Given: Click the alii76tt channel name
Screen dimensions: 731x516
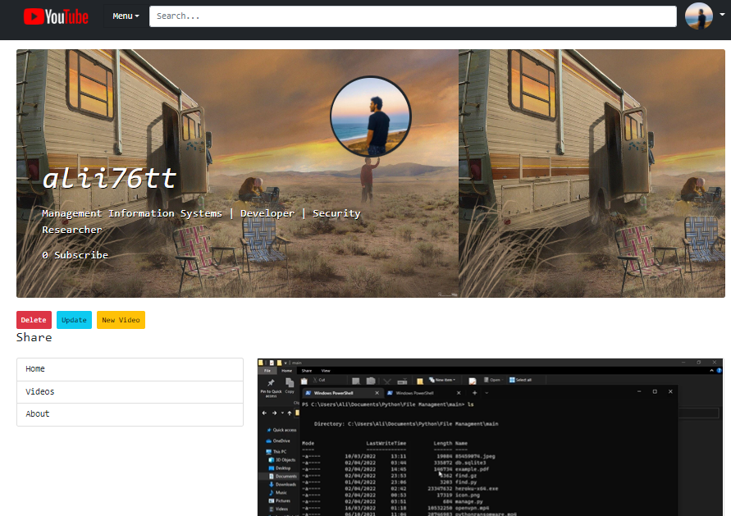Looking at the screenshot, I should pyautogui.click(x=110, y=178).
